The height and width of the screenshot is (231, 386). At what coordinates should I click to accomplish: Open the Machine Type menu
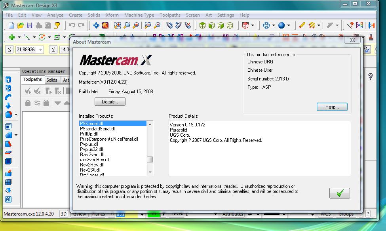tap(139, 15)
